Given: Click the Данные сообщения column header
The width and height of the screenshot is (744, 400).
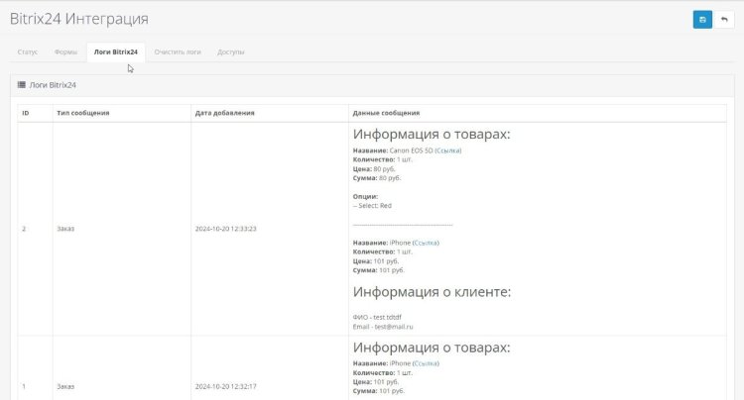Looking at the screenshot, I should click(x=386, y=113).
